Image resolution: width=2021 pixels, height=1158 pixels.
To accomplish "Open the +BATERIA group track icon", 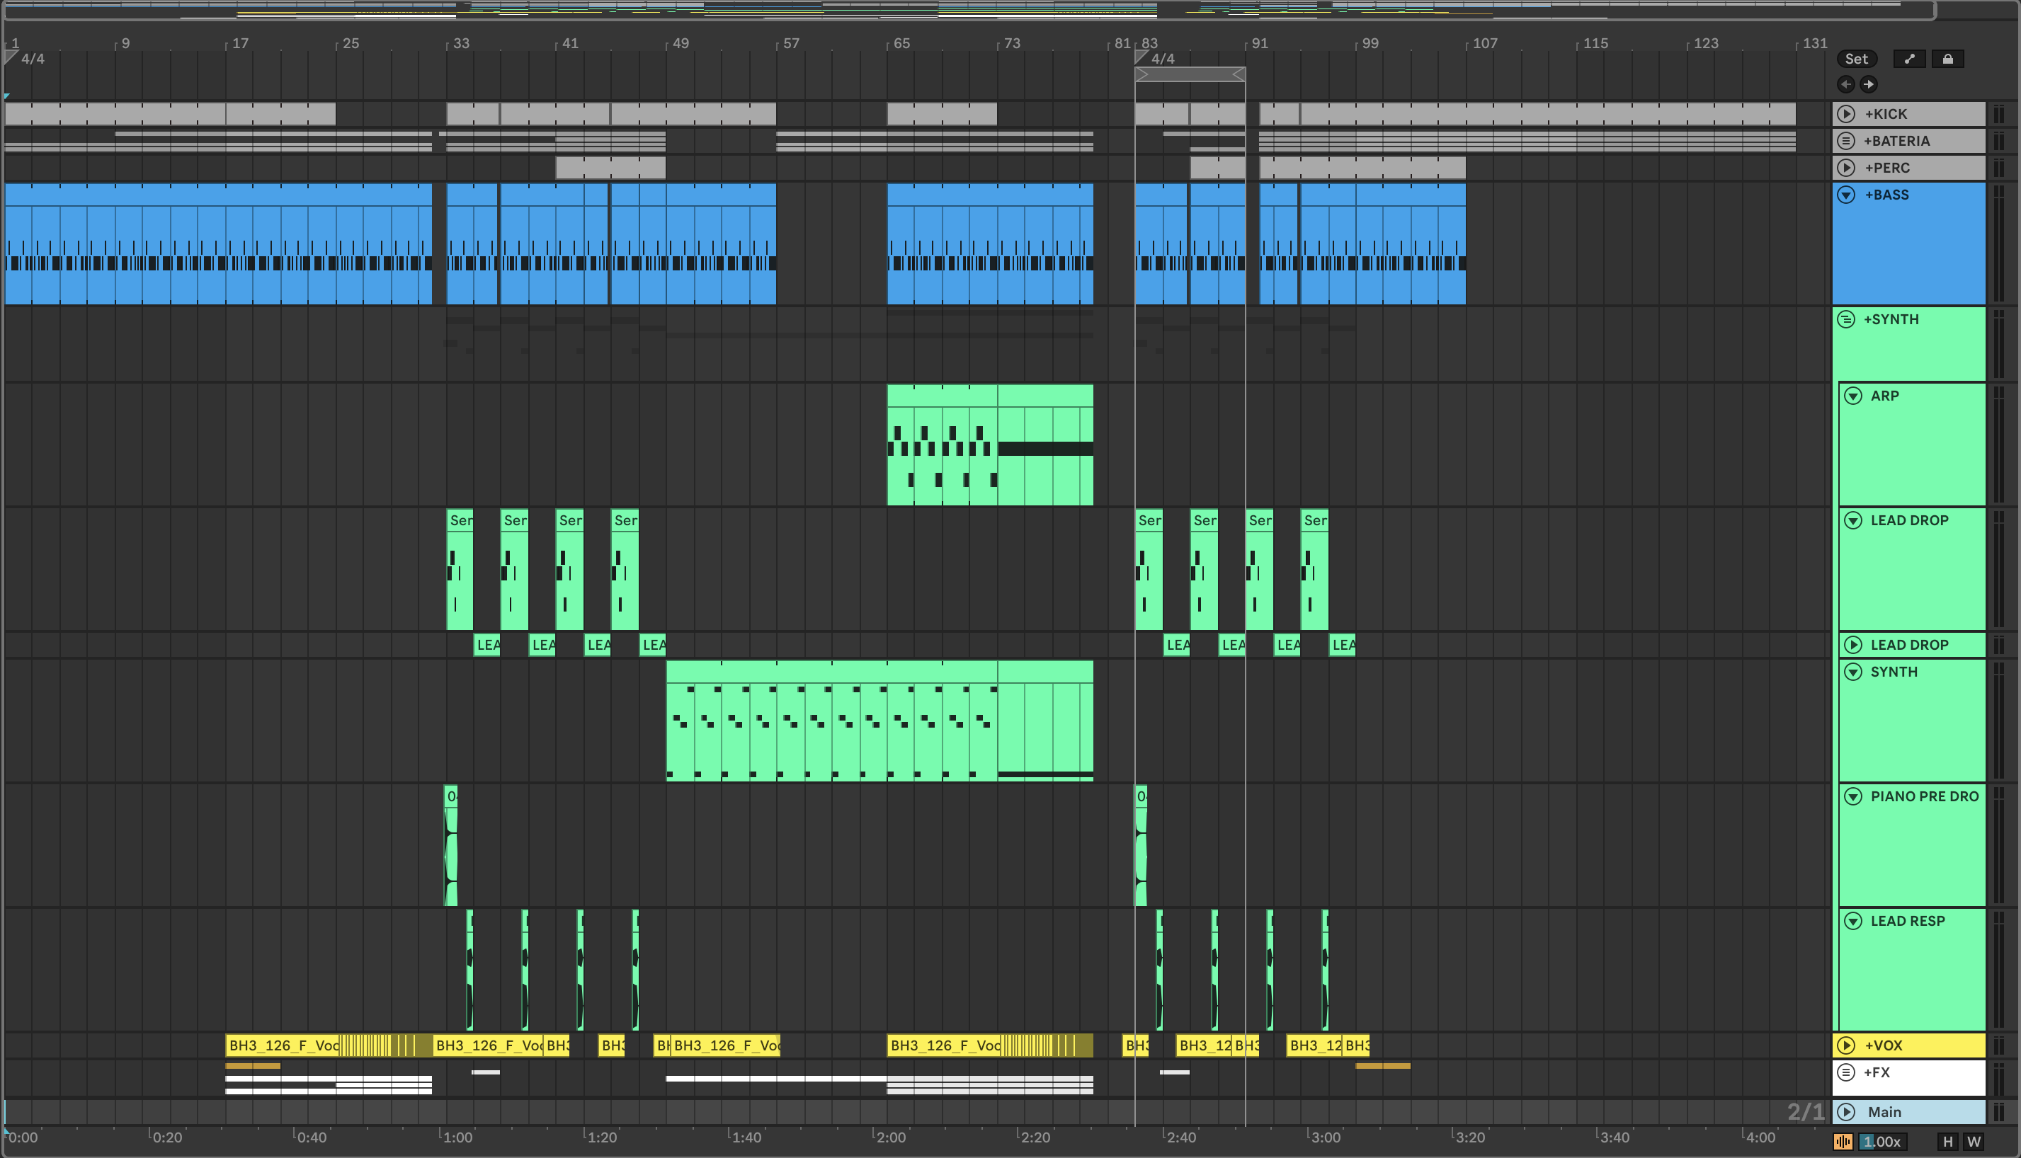I will click(x=1846, y=141).
